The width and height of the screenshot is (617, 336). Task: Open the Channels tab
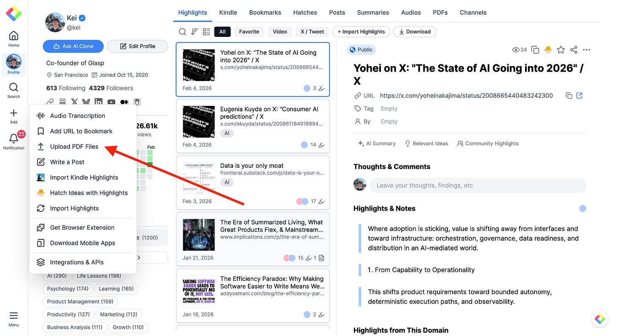click(473, 13)
